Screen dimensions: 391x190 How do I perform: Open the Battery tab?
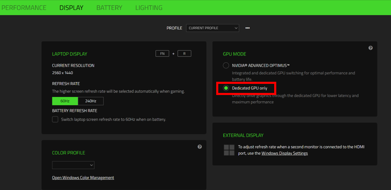pos(109,8)
